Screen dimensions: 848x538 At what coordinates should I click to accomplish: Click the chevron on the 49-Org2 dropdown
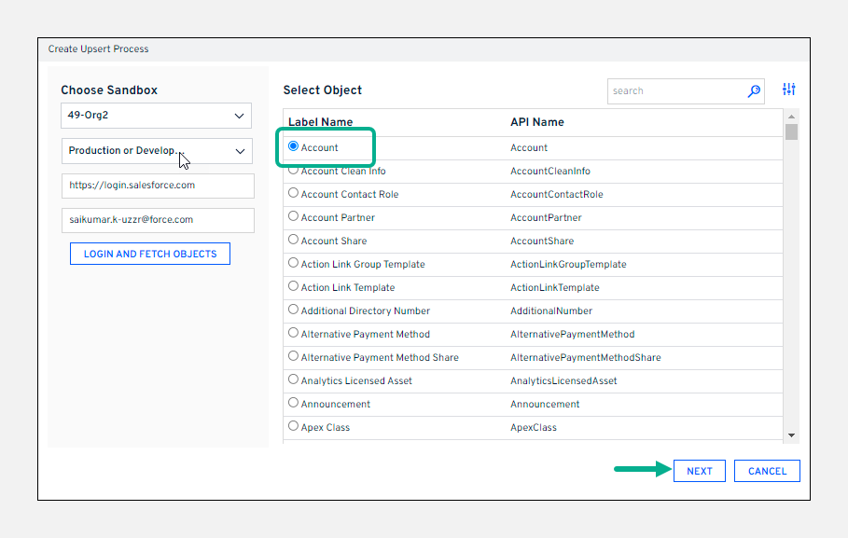(240, 116)
